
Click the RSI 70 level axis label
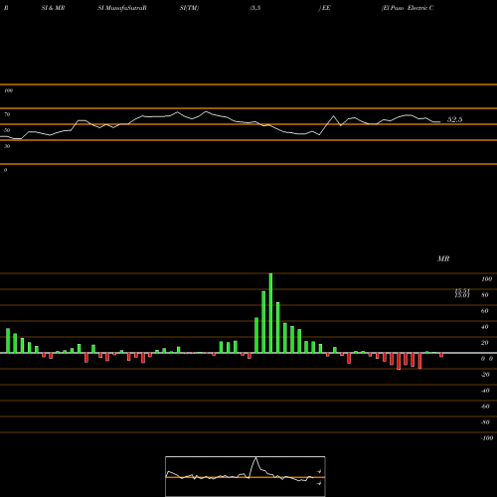point(7,114)
